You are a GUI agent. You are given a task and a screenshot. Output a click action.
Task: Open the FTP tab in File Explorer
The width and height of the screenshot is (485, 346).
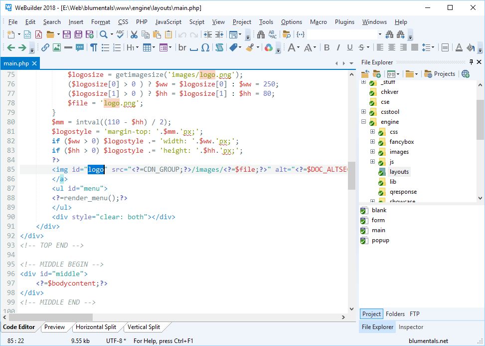(x=415, y=314)
